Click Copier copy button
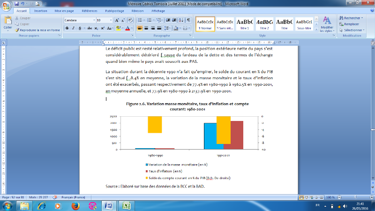The height and width of the screenshot is (211, 375). [x=22, y=24]
